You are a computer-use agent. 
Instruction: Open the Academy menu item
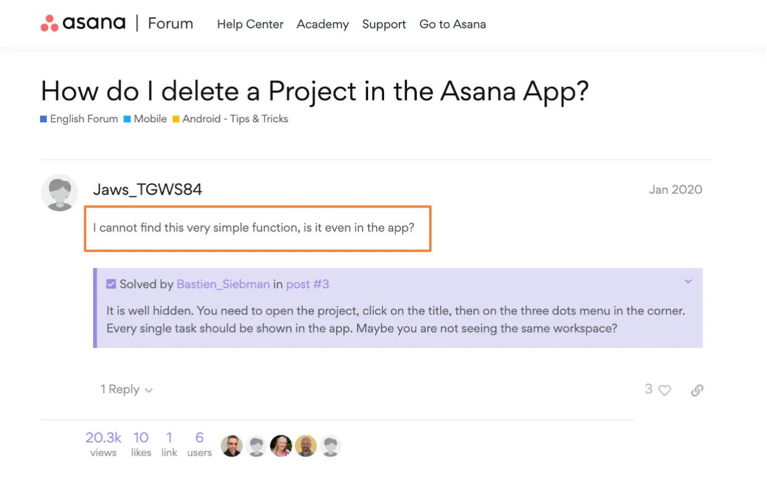(323, 25)
